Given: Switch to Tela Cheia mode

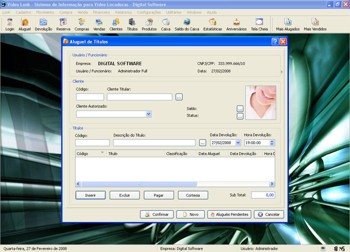Looking at the screenshot, I should [259, 24].
